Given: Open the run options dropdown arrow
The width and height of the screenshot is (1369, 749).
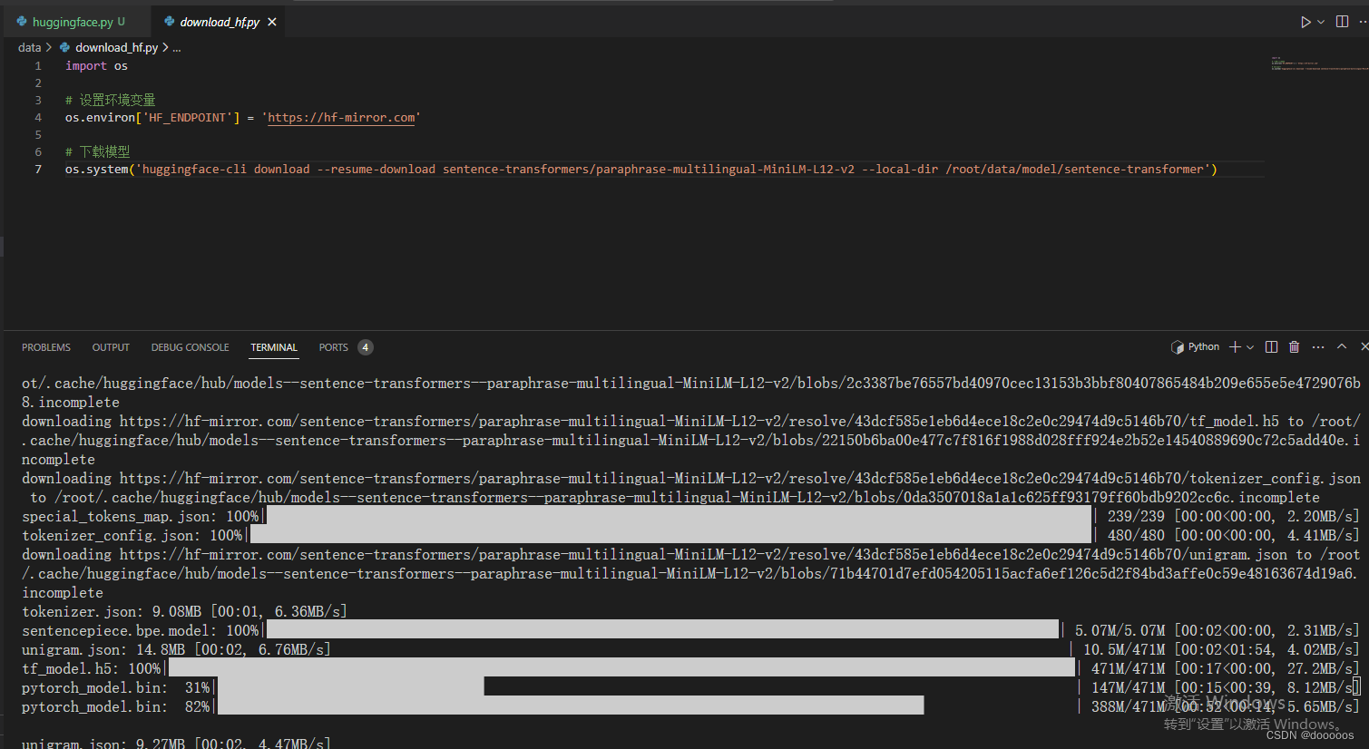Looking at the screenshot, I should 1321,22.
